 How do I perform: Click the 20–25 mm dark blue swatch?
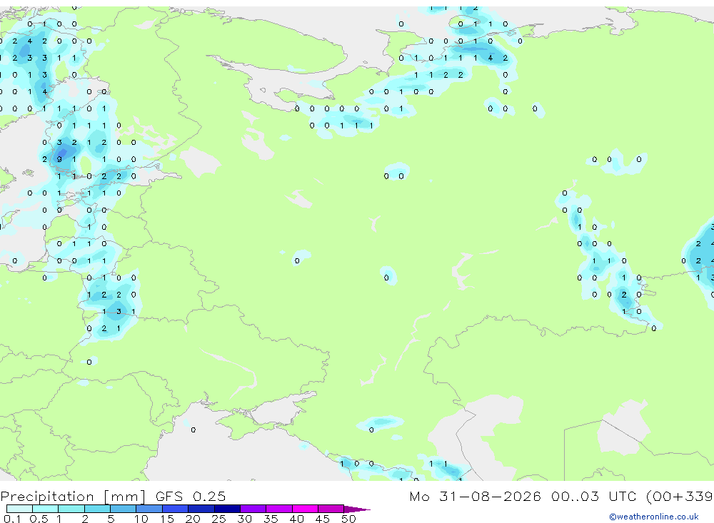201,509
